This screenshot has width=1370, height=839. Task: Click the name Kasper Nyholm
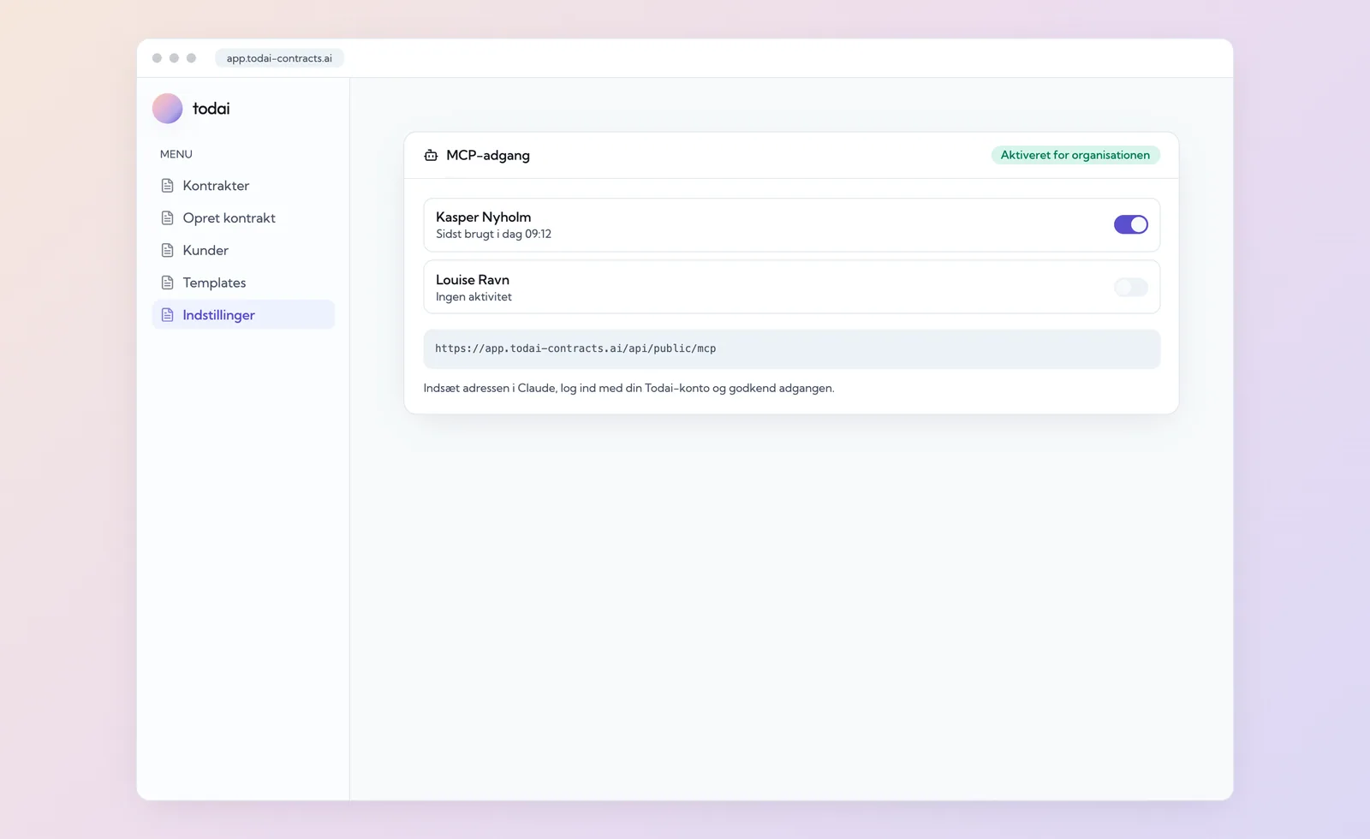click(484, 217)
